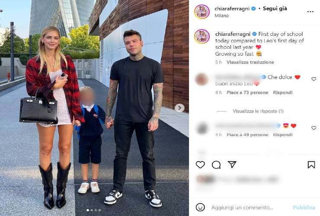Viewport: 320px width, 216px height.
Task: Click 'Segui già' following button
Action: [275, 9]
